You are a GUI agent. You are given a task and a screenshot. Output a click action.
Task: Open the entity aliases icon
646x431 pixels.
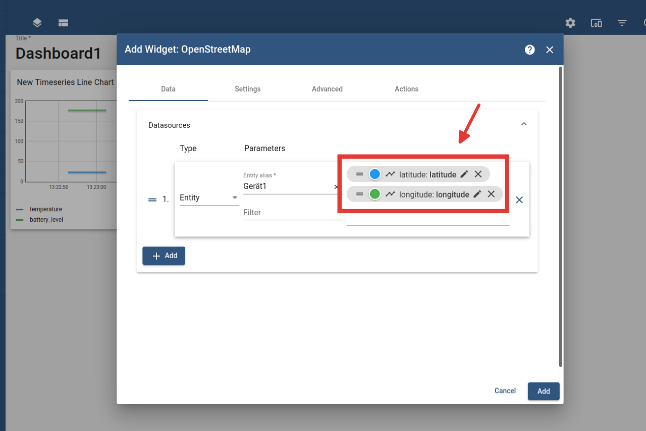[x=596, y=23]
